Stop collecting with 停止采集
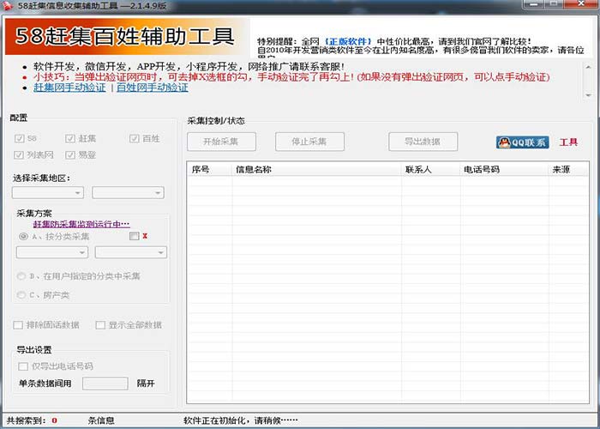The height and width of the screenshot is (429, 600). tap(309, 142)
